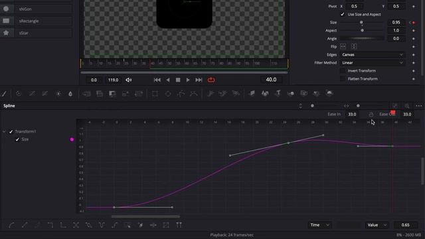Viewport: 425px width, 239px height.
Task: Add a Camera3D node from toolbar
Action: 304,94
